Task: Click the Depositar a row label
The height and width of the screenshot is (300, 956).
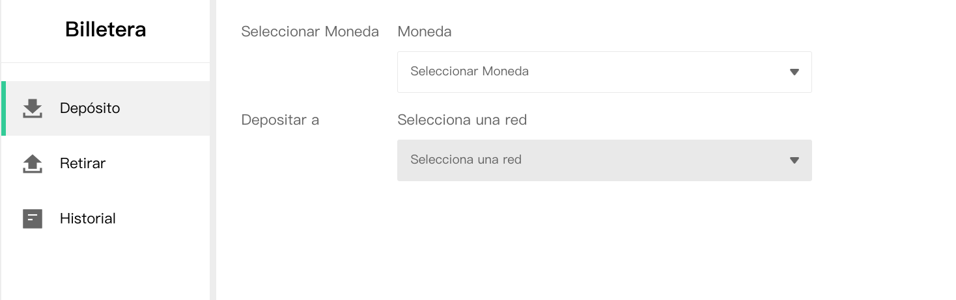Action: click(x=280, y=120)
